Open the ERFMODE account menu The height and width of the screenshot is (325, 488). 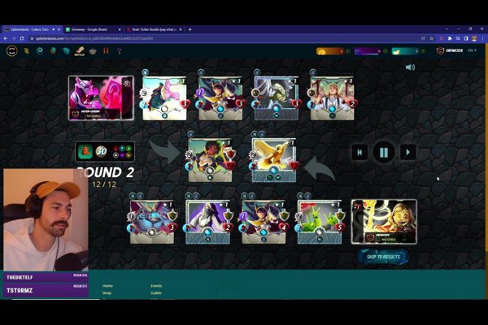click(x=450, y=50)
